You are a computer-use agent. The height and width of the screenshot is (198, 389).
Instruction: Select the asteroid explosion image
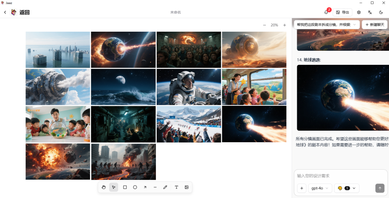[x=58, y=162]
